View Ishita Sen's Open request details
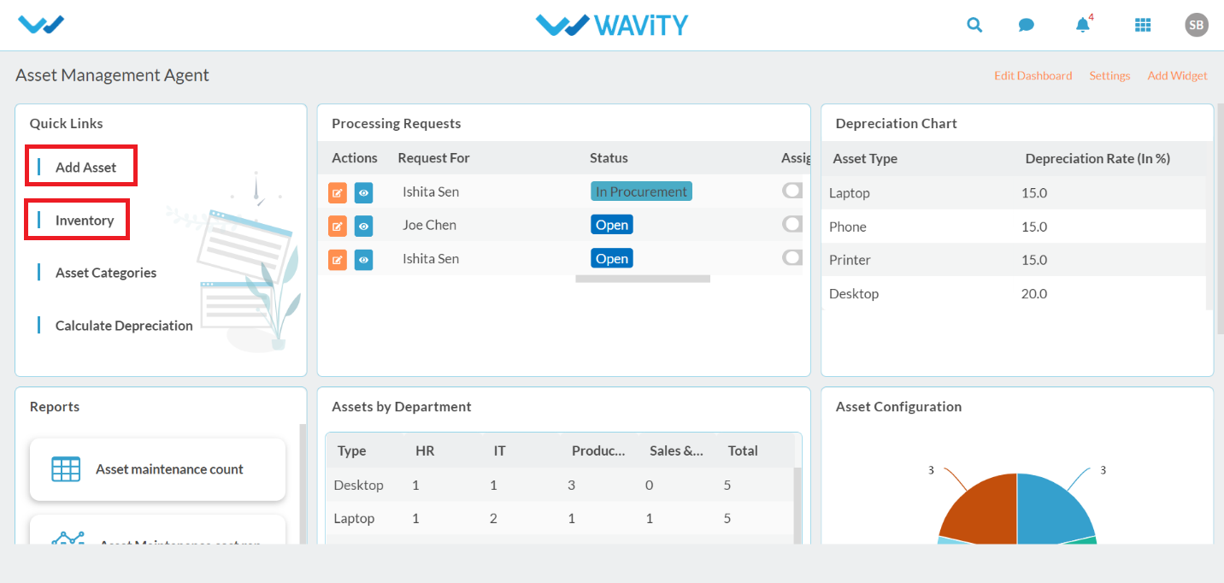1224x583 pixels. [x=364, y=259]
